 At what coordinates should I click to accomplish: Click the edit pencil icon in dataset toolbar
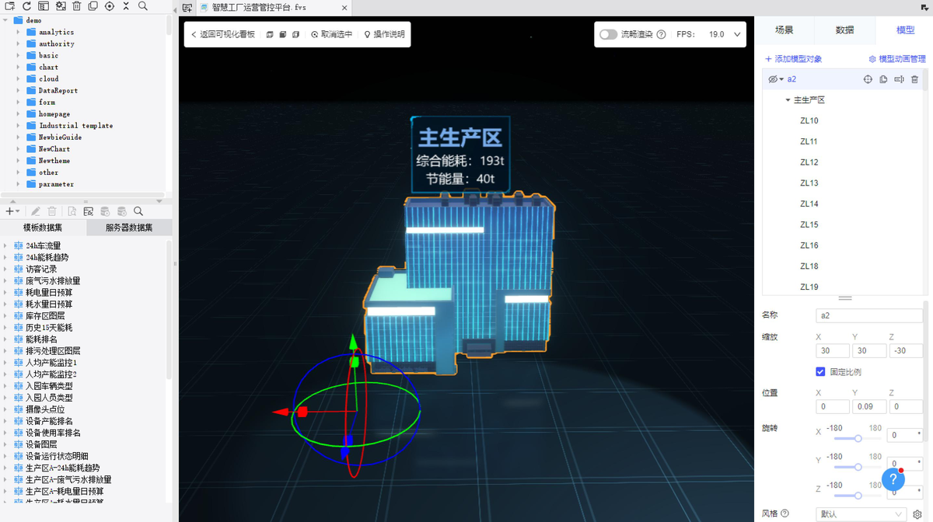(x=35, y=211)
